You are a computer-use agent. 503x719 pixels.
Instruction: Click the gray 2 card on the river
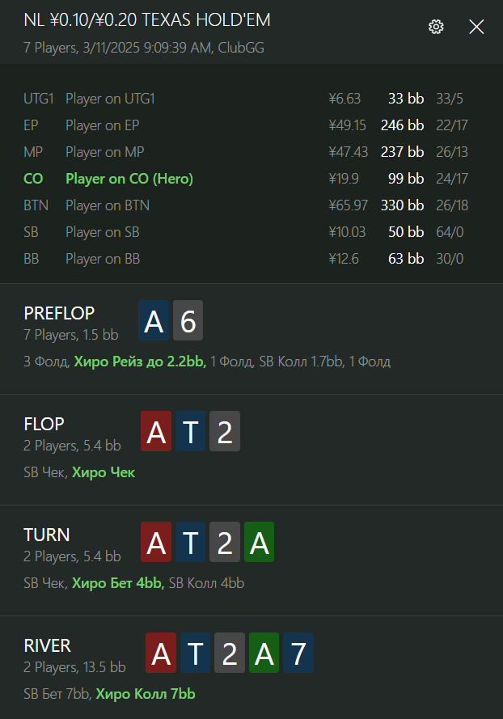pyautogui.click(x=230, y=653)
